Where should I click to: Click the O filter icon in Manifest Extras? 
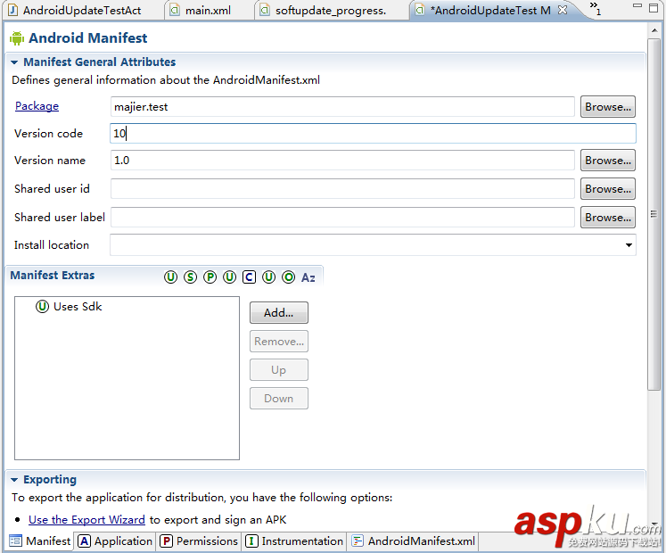tap(288, 277)
